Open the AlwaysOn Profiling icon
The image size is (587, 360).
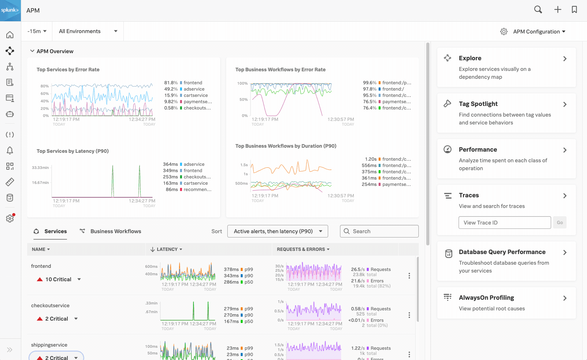click(x=448, y=298)
